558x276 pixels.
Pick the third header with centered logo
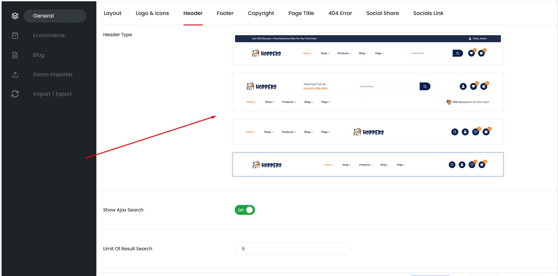point(368,132)
